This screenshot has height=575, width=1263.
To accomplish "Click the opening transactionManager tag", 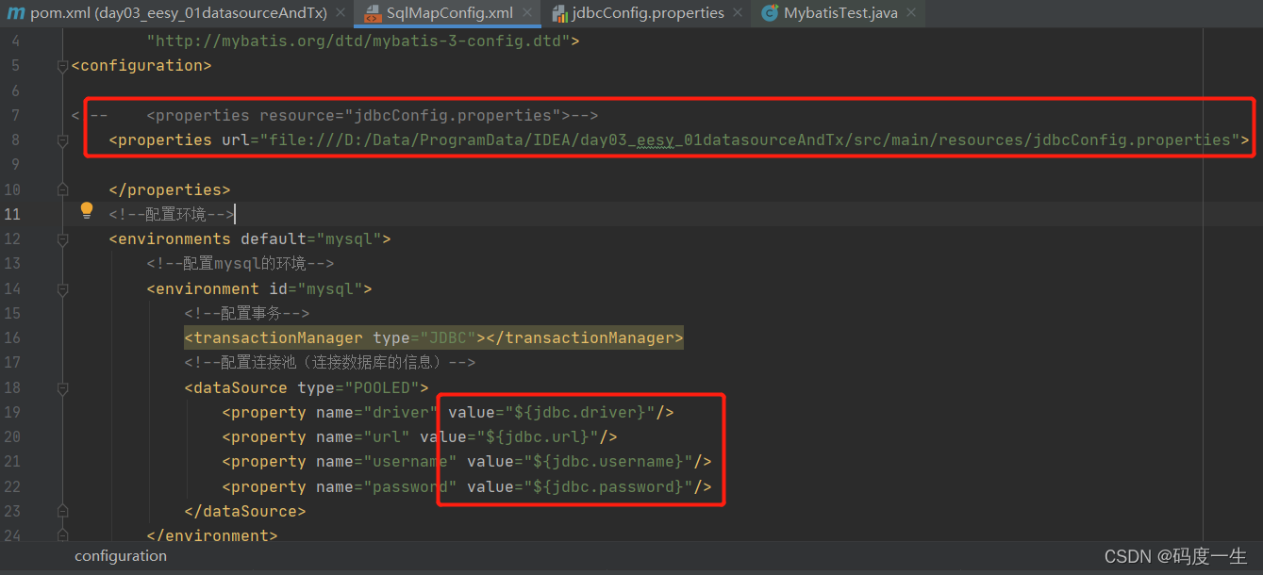I will tap(335, 337).
